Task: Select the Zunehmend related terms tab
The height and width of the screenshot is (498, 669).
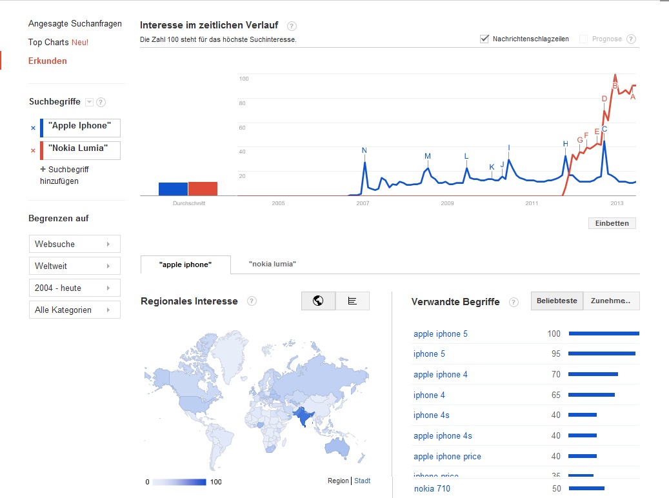Action: [611, 301]
